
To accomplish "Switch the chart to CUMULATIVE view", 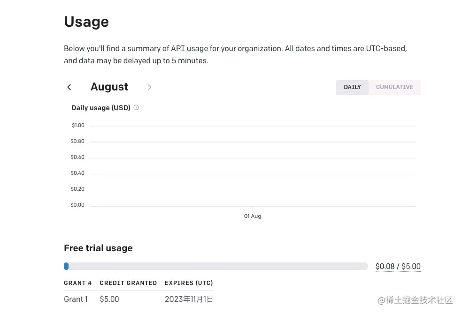I will [394, 87].
